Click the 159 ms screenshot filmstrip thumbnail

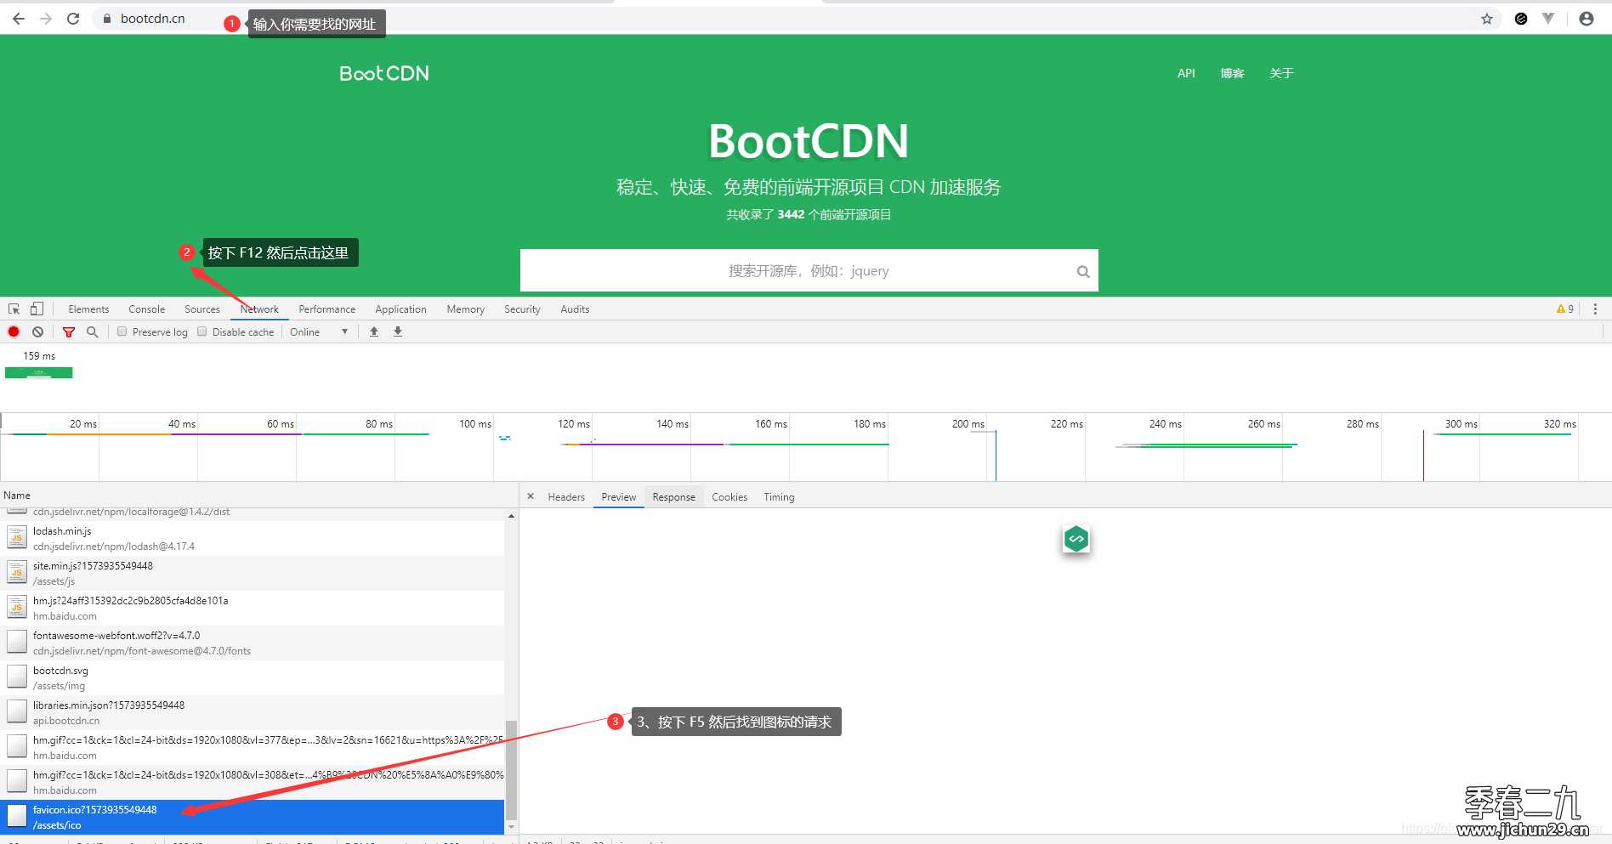tap(39, 372)
